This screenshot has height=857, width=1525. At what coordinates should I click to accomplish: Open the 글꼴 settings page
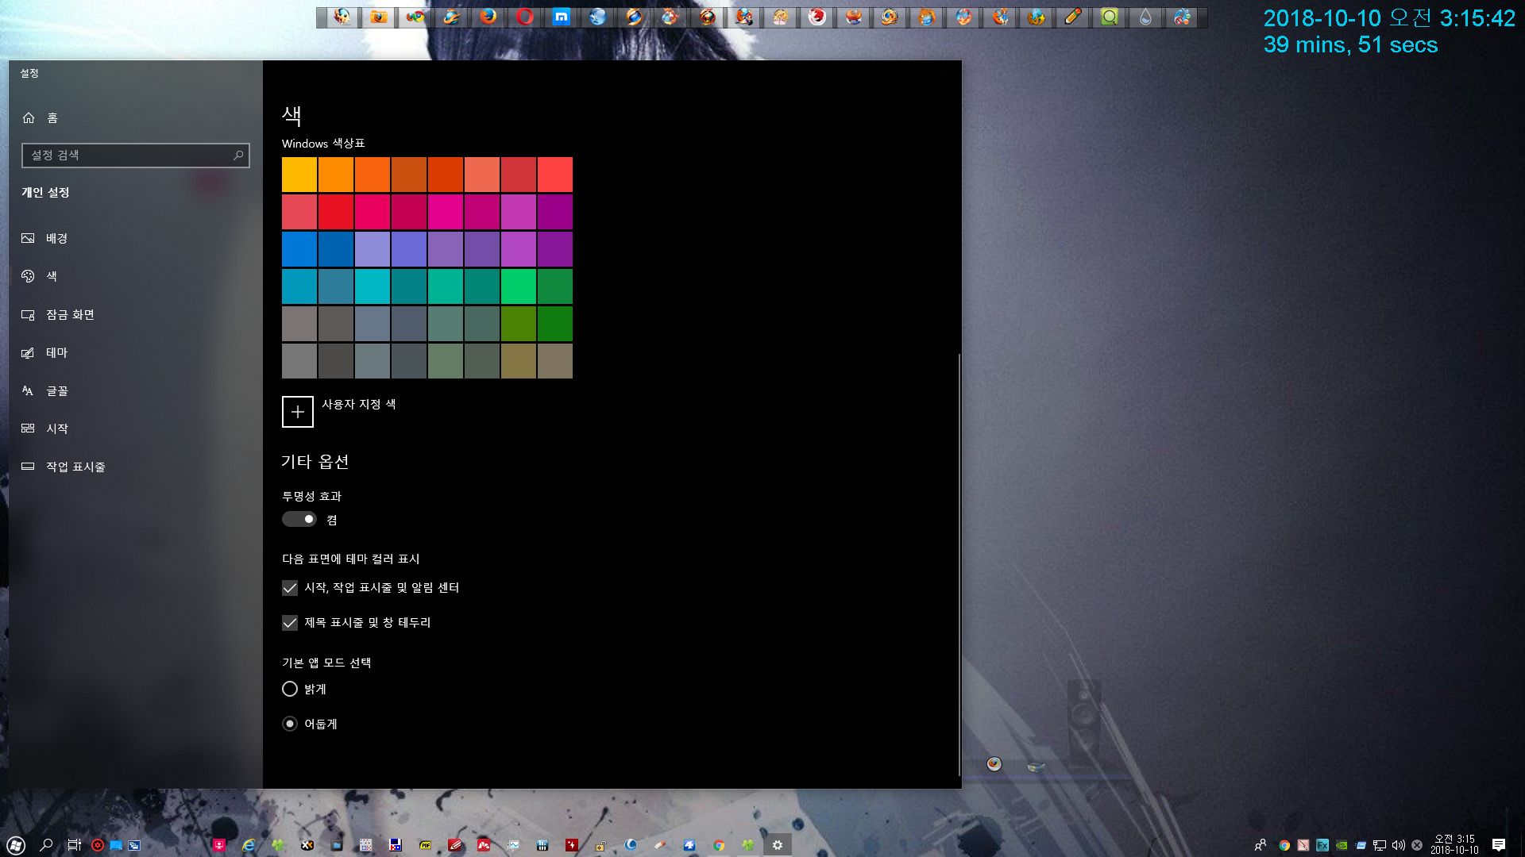(x=135, y=390)
